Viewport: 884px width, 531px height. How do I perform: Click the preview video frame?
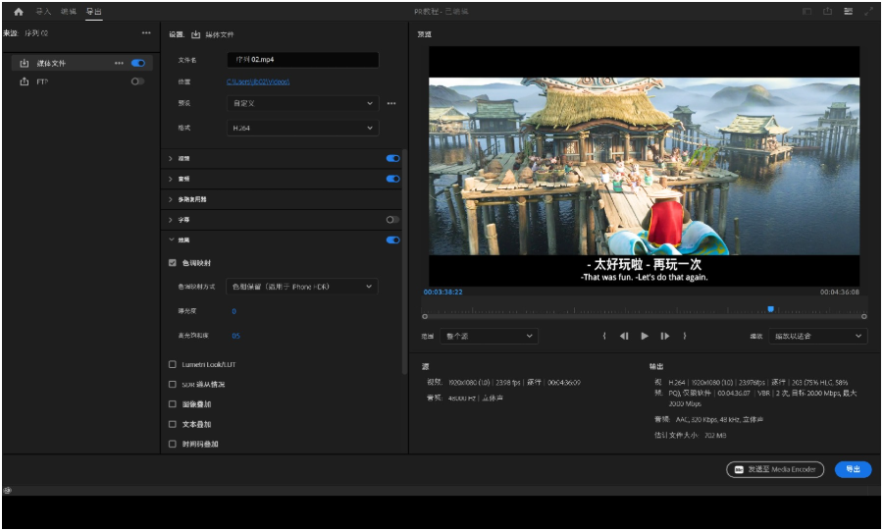tap(644, 167)
